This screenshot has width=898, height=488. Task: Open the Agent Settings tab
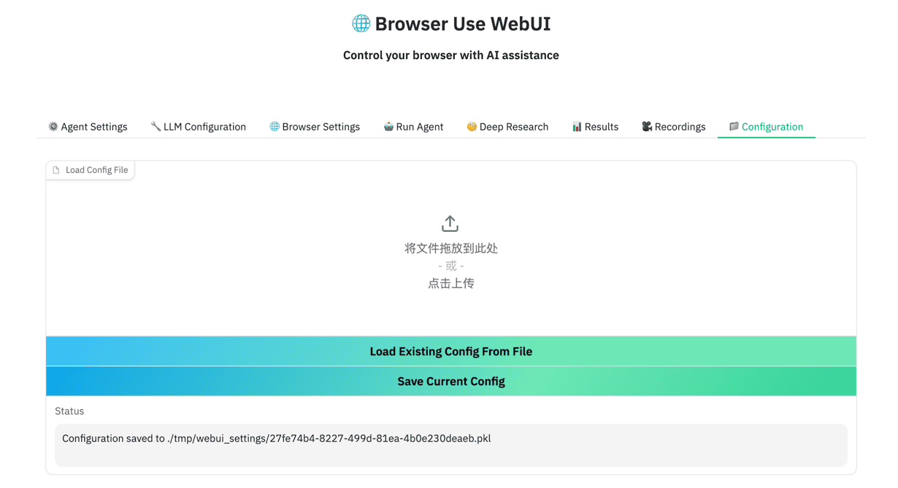88,126
